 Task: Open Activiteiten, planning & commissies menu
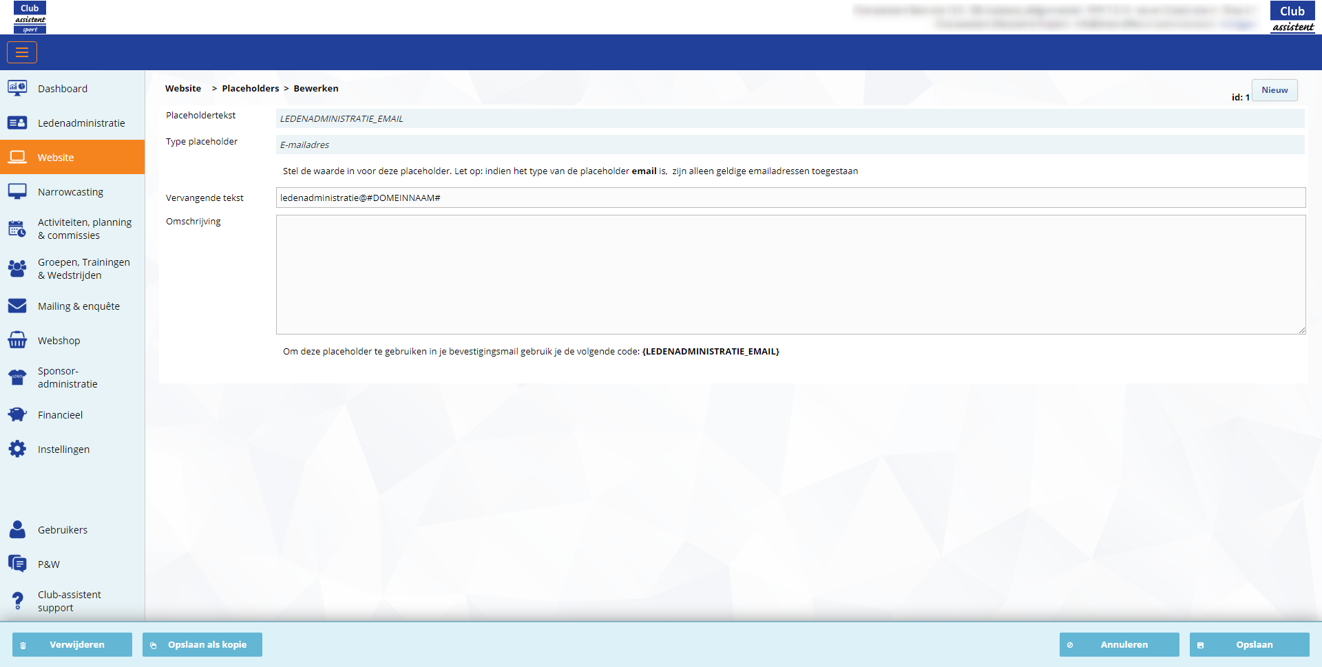84,229
